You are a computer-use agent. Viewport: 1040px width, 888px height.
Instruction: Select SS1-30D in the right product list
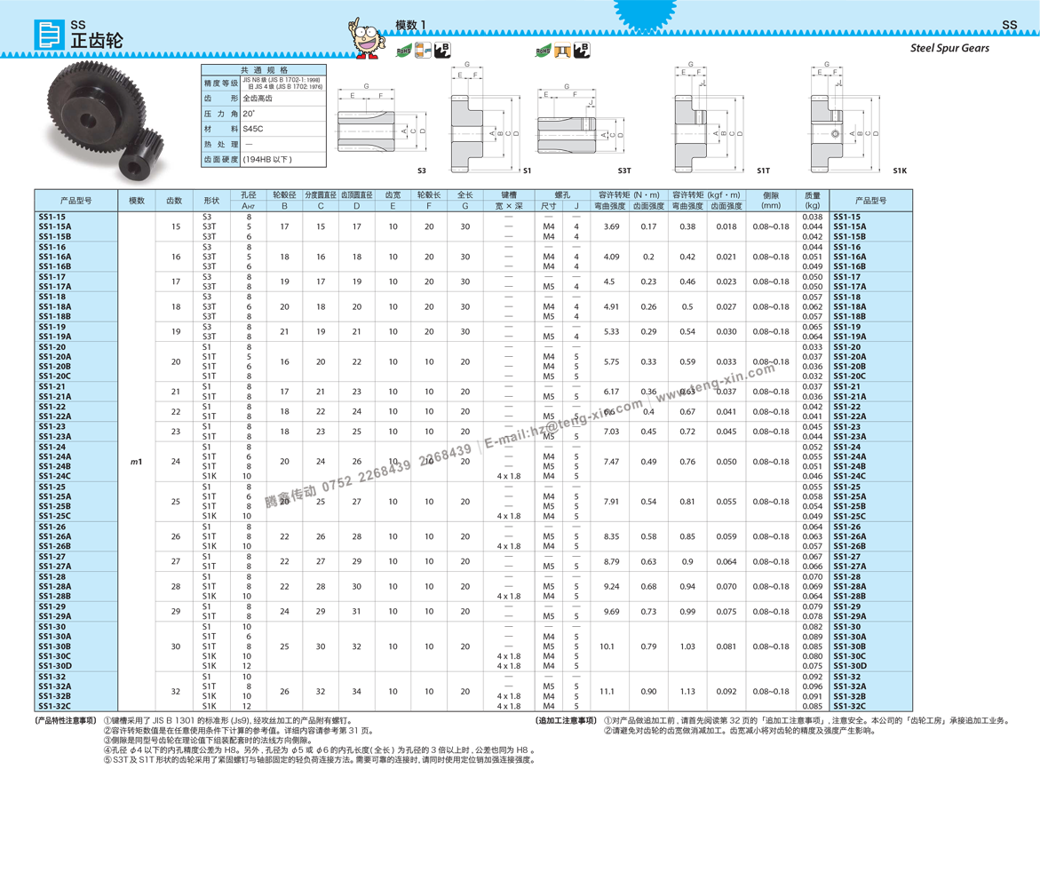[852, 666]
